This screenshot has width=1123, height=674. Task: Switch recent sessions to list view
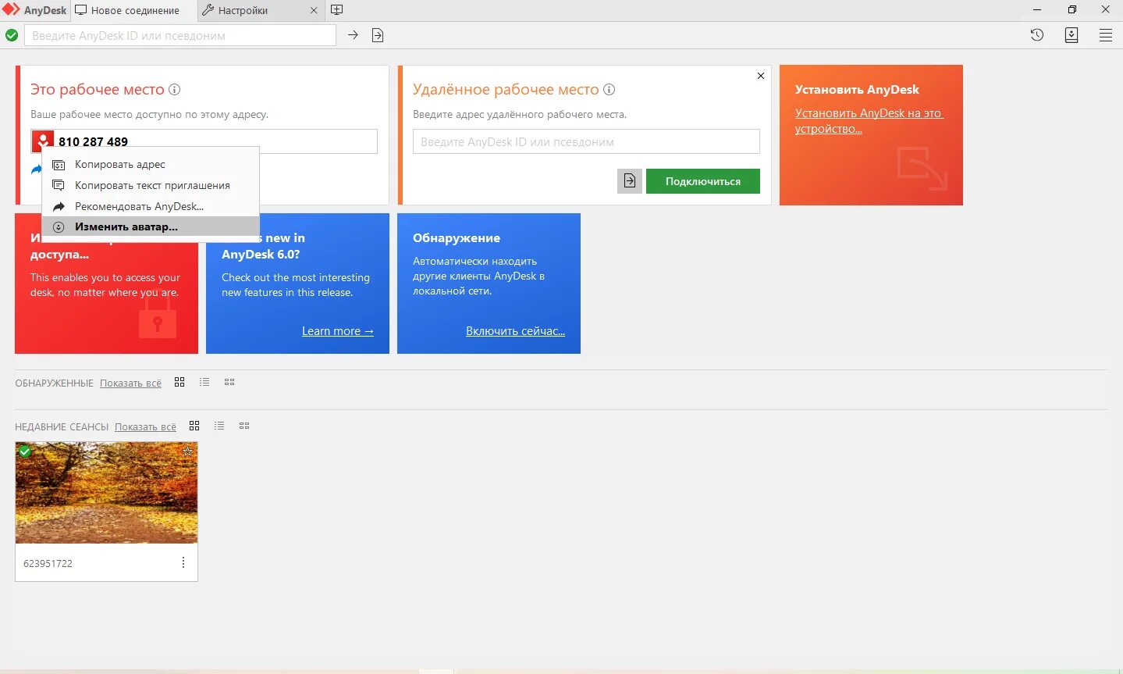219,426
